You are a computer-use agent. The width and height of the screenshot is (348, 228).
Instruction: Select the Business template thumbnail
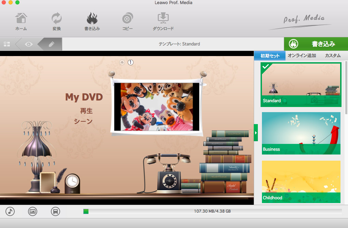(301, 133)
